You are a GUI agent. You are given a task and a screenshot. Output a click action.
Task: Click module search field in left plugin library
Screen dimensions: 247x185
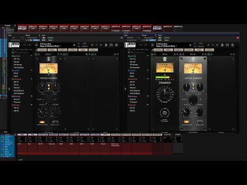23,52
